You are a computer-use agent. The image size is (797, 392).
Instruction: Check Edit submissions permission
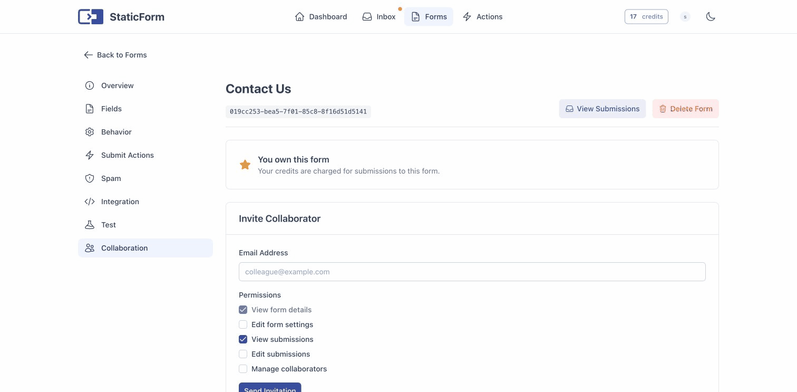(243, 354)
